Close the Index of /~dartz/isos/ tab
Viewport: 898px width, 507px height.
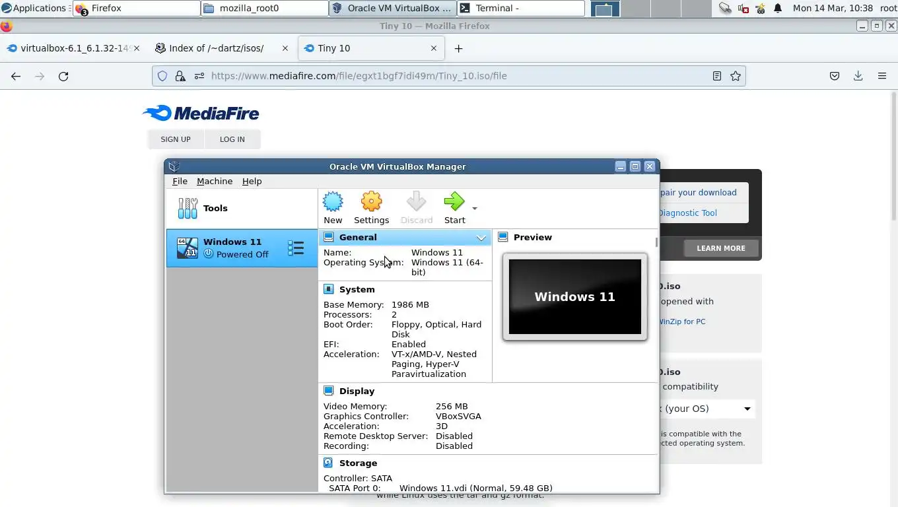(x=285, y=48)
